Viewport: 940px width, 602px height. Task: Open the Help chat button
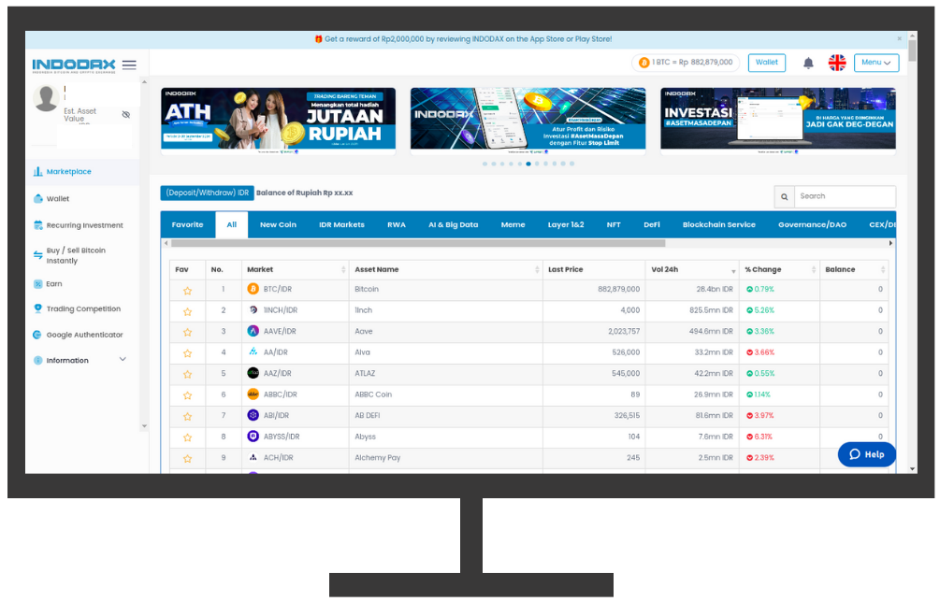tap(867, 454)
